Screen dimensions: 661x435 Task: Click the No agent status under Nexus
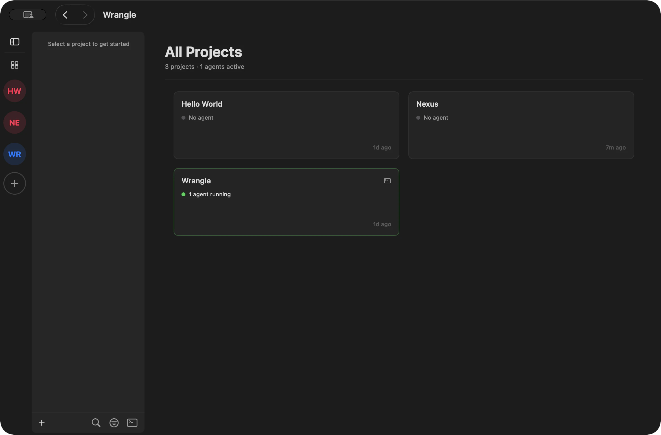[x=435, y=118]
